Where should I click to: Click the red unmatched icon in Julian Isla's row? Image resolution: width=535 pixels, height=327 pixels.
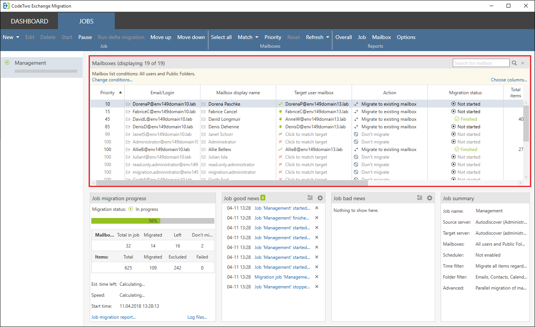[x=280, y=157]
